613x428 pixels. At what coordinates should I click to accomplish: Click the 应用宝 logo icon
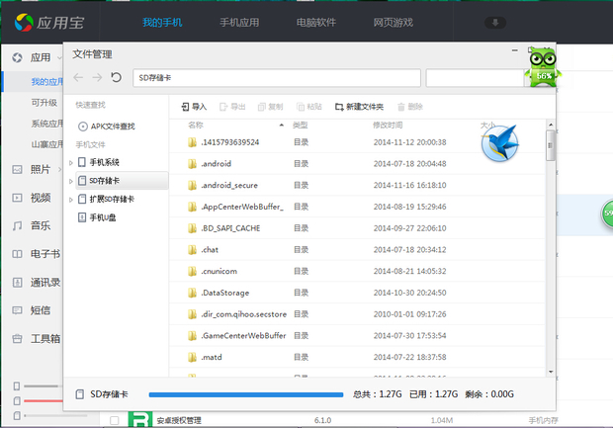click(24, 23)
